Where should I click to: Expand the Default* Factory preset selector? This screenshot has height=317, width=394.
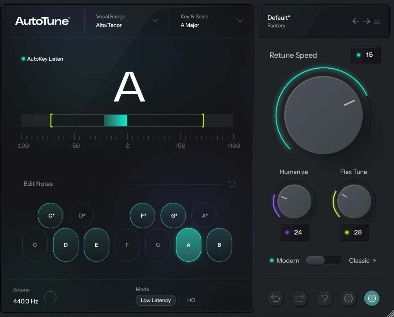click(279, 21)
